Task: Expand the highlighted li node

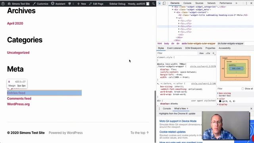Action: click(179, 26)
